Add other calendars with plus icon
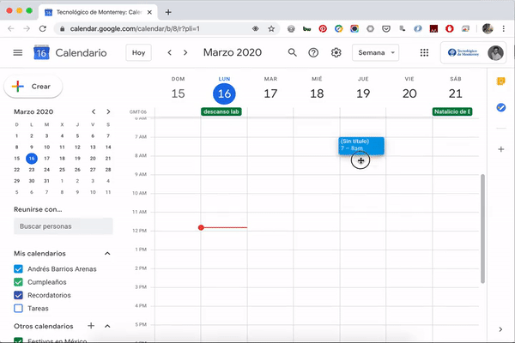The image size is (515, 343). click(x=91, y=326)
